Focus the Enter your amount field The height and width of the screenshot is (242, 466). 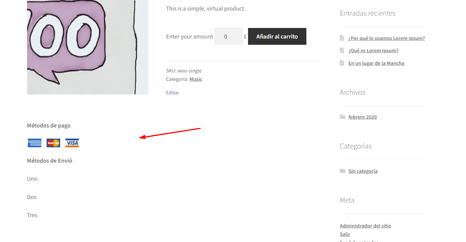click(228, 36)
